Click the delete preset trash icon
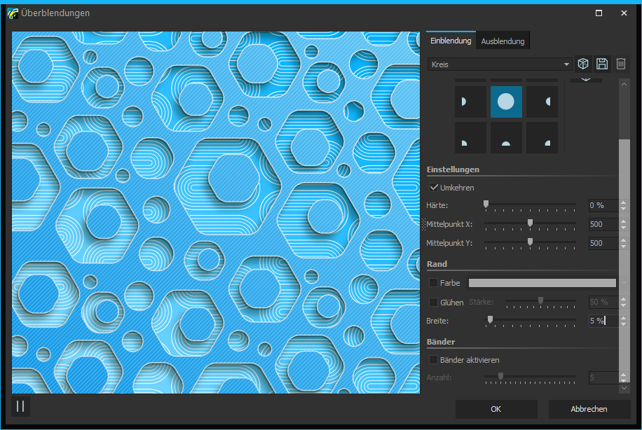Viewport: 642px width, 430px height. [x=621, y=64]
